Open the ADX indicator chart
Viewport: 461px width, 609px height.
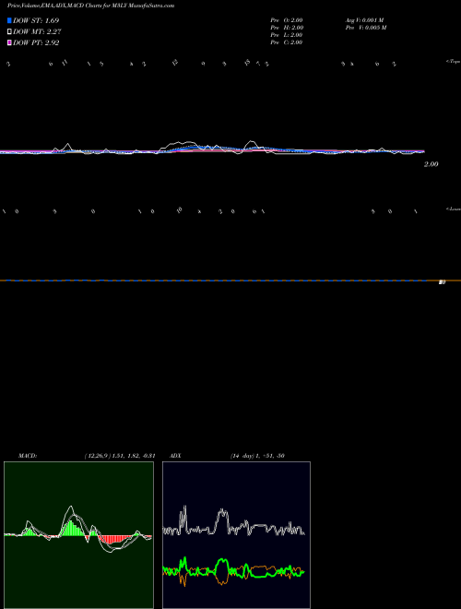236,535
